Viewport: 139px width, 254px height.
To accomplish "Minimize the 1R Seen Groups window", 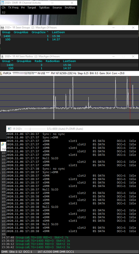I will 114,28.
